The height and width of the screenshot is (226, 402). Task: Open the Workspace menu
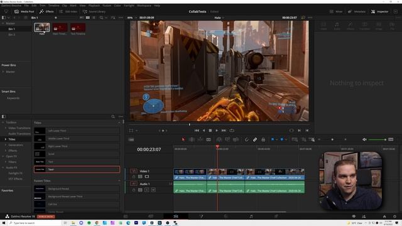(144, 6)
